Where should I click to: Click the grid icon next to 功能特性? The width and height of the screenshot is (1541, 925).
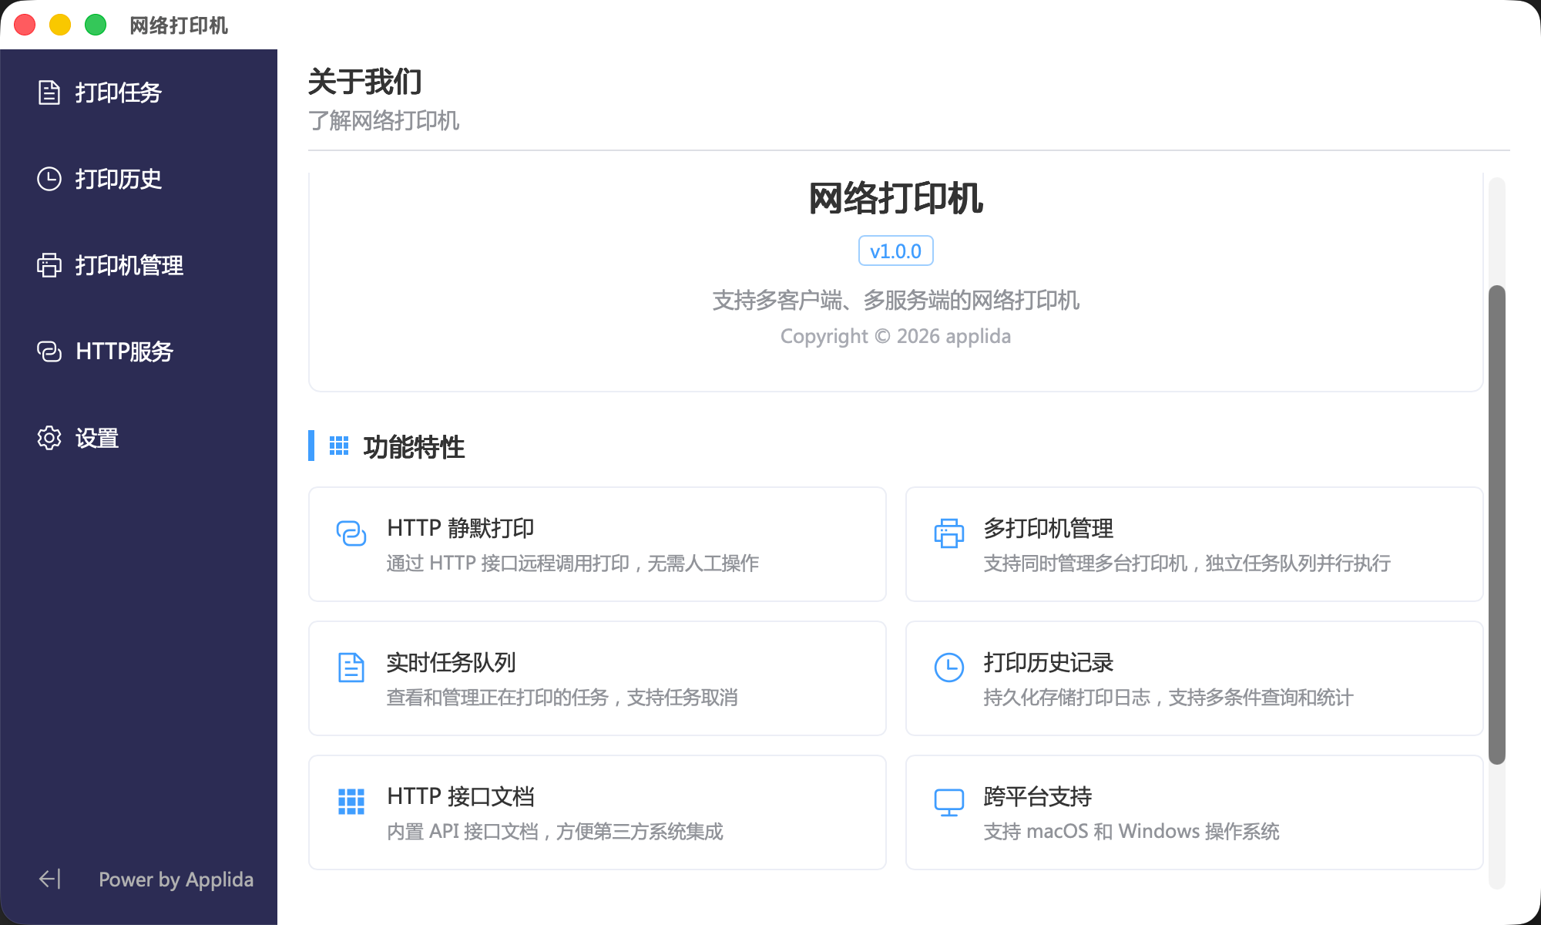(339, 446)
